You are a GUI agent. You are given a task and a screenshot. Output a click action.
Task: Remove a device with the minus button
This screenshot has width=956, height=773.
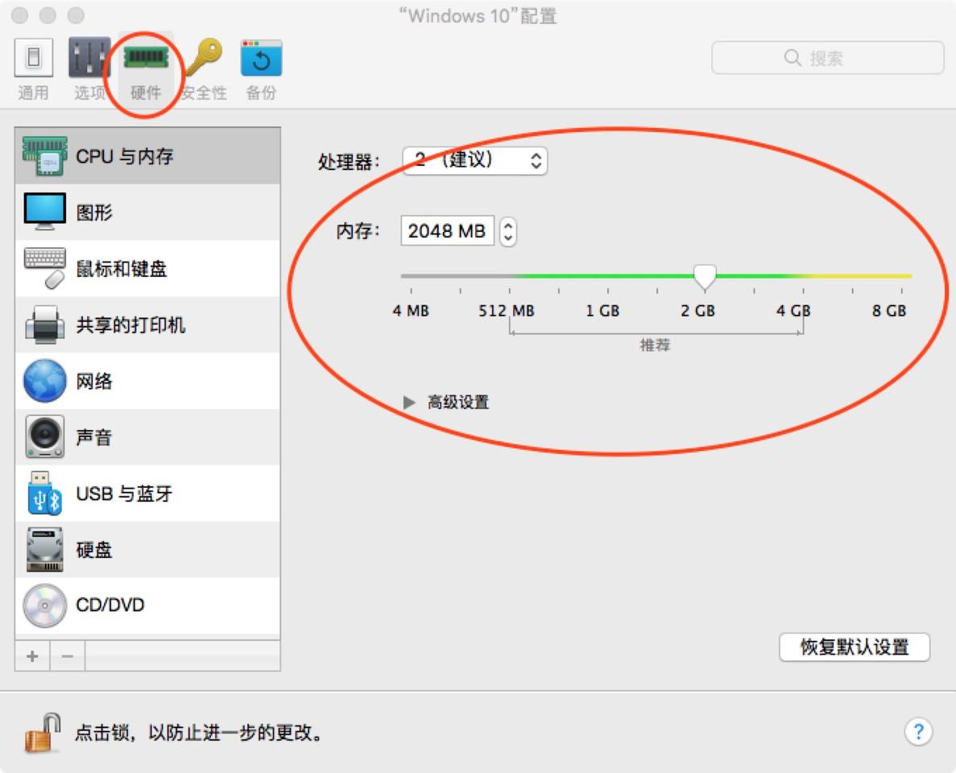coord(68,656)
